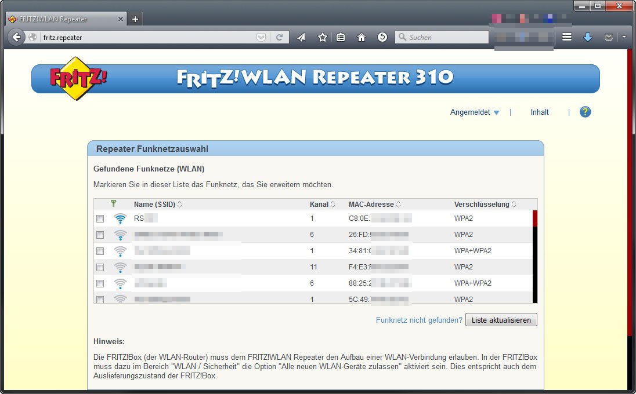This screenshot has height=394, width=636.
Task: Save page with Pocket icon in address bar
Action: pos(261,37)
